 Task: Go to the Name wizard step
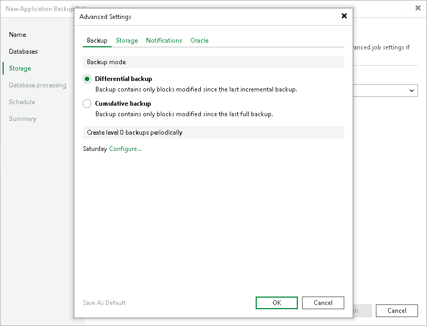tap(17, 35)
